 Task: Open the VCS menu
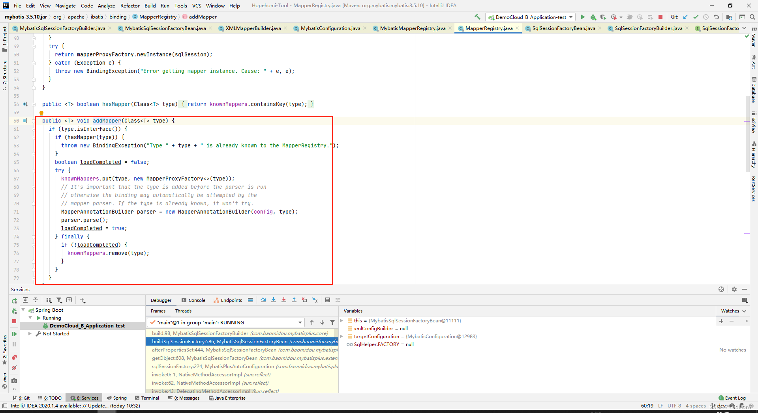[197, 6]
